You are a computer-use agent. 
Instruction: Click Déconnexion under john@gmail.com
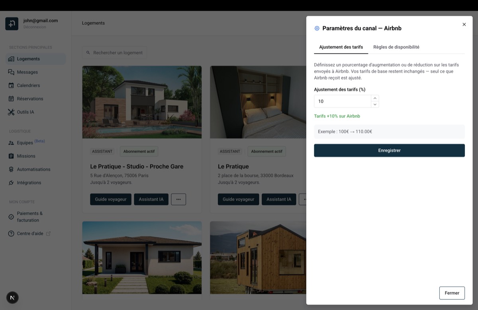click(33, 27)
